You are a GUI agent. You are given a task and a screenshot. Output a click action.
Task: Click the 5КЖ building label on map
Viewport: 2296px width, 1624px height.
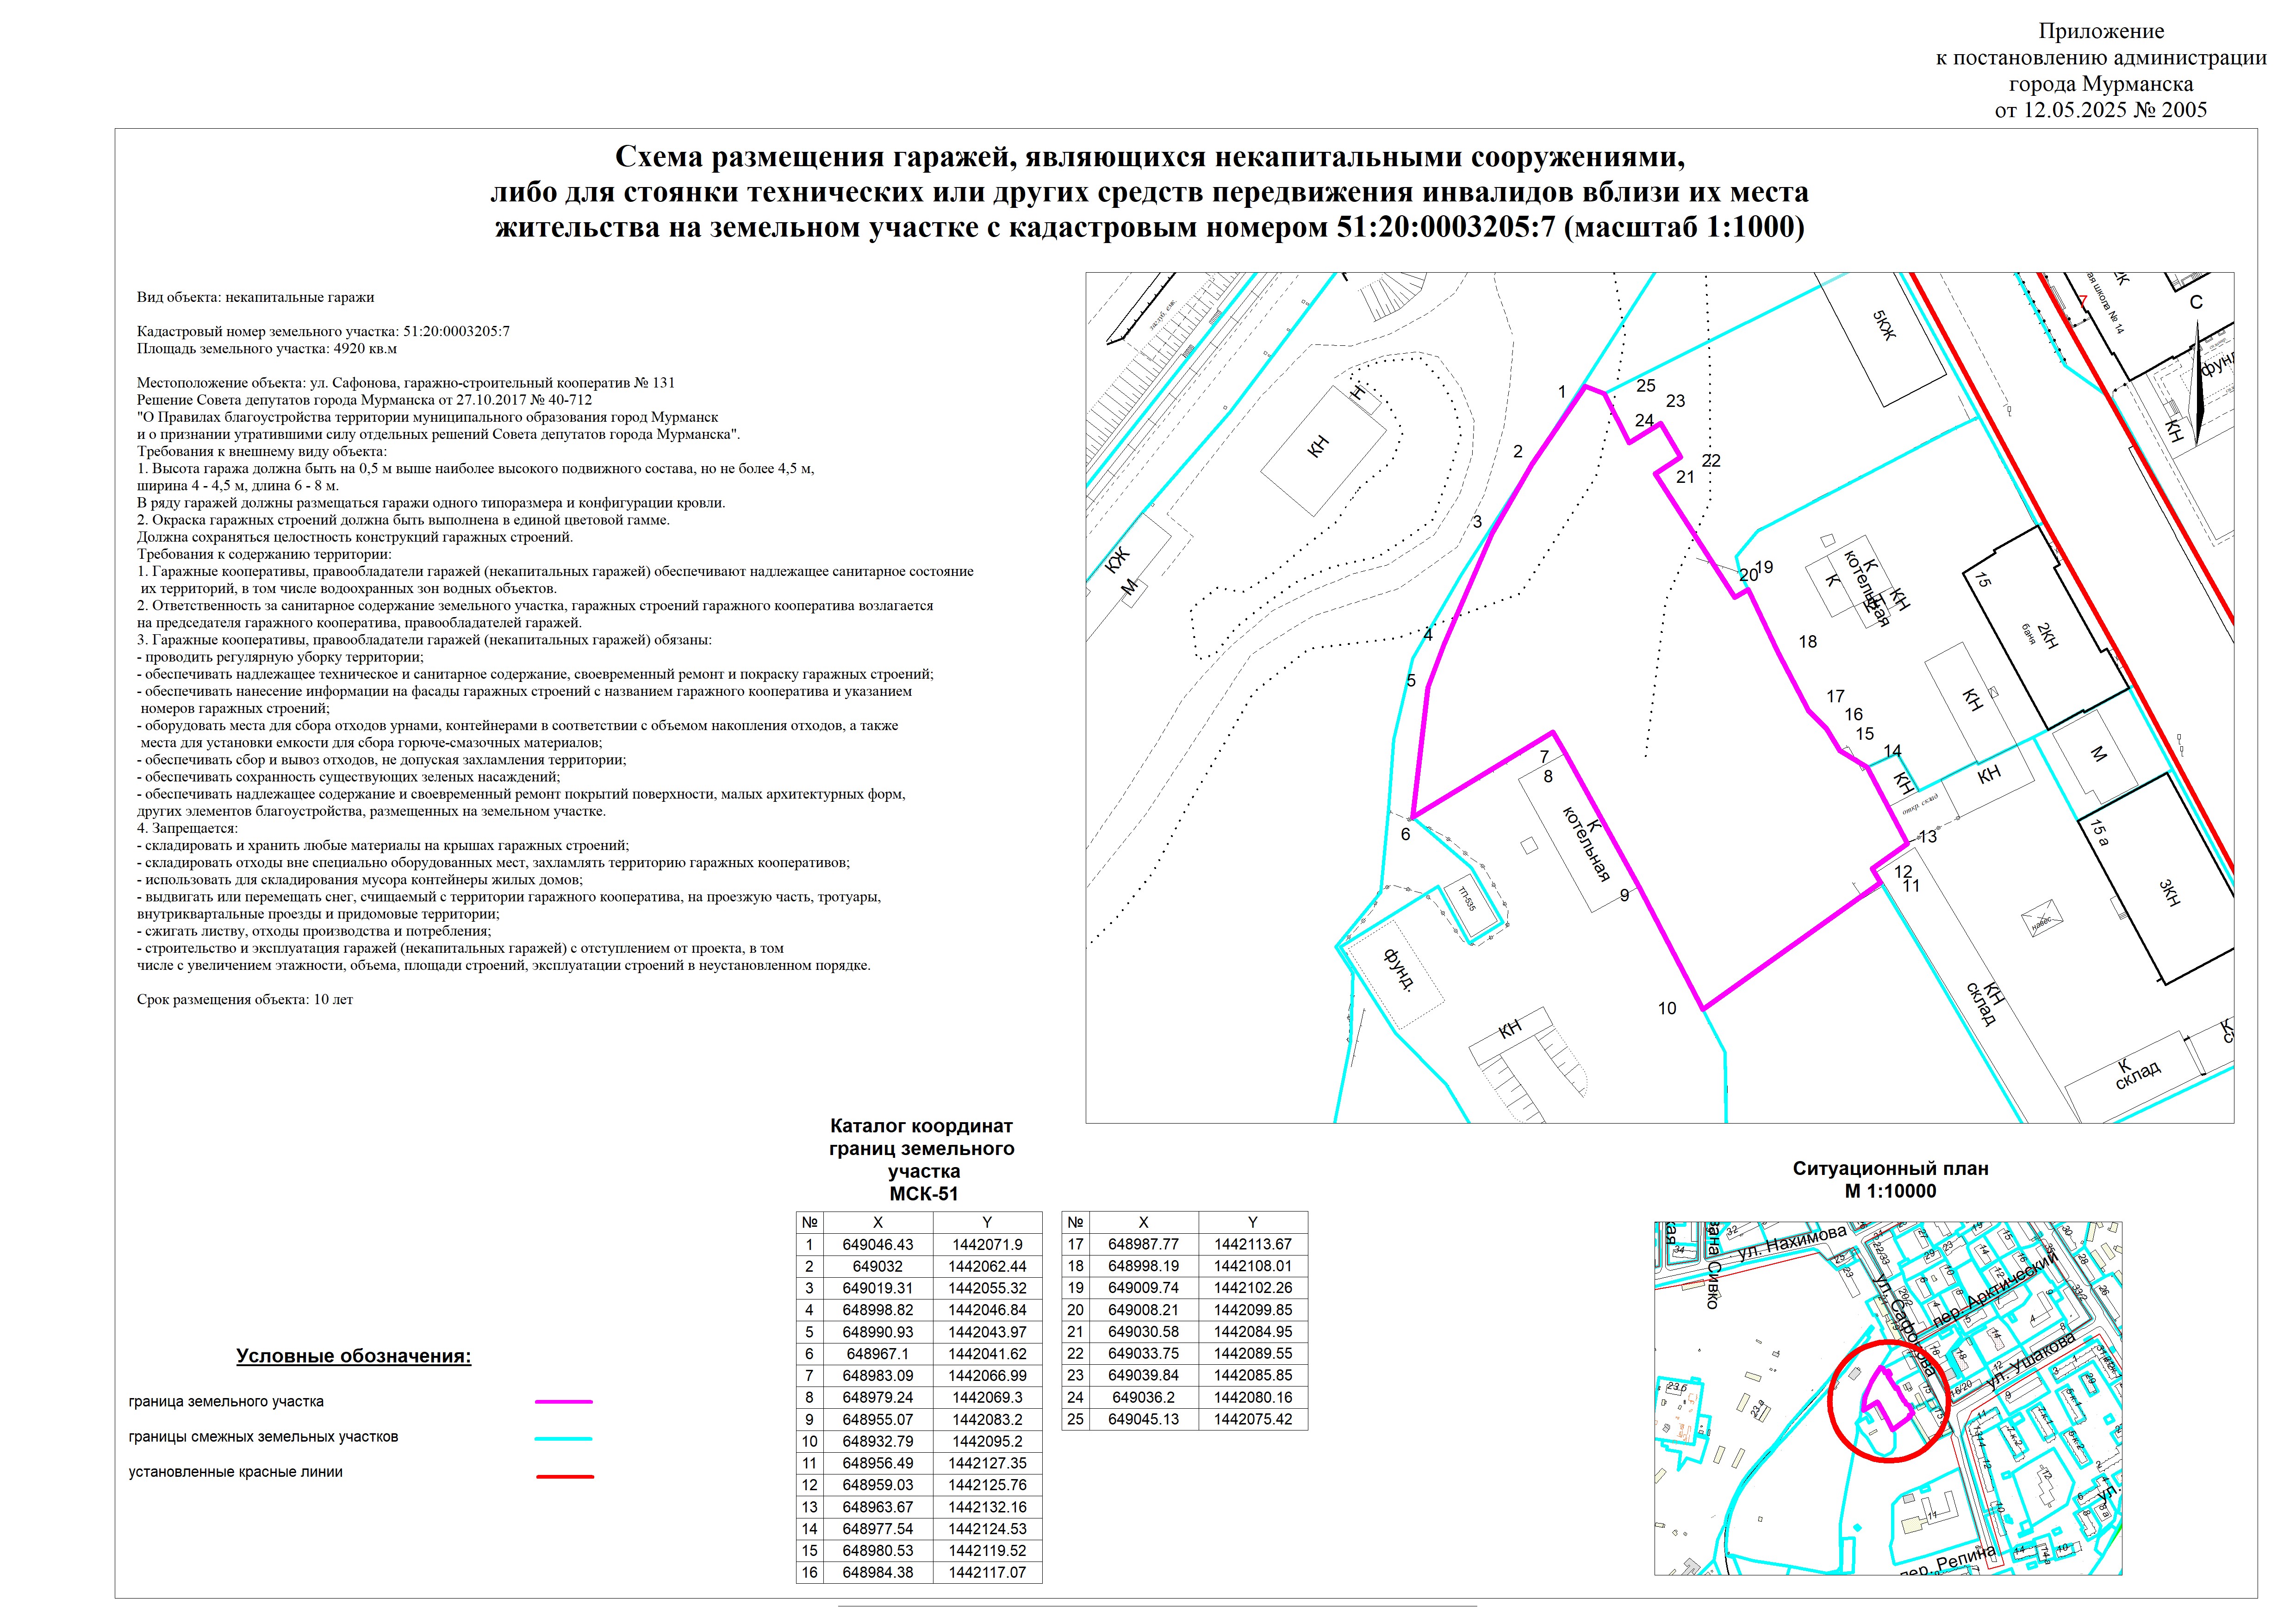(1884, 325)
